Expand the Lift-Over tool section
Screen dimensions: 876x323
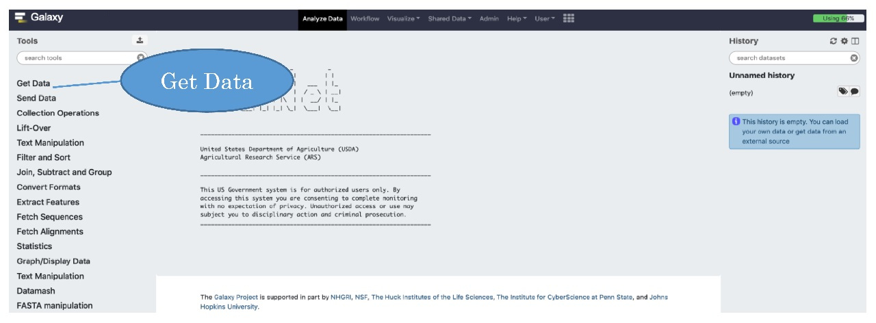(34, 128)
